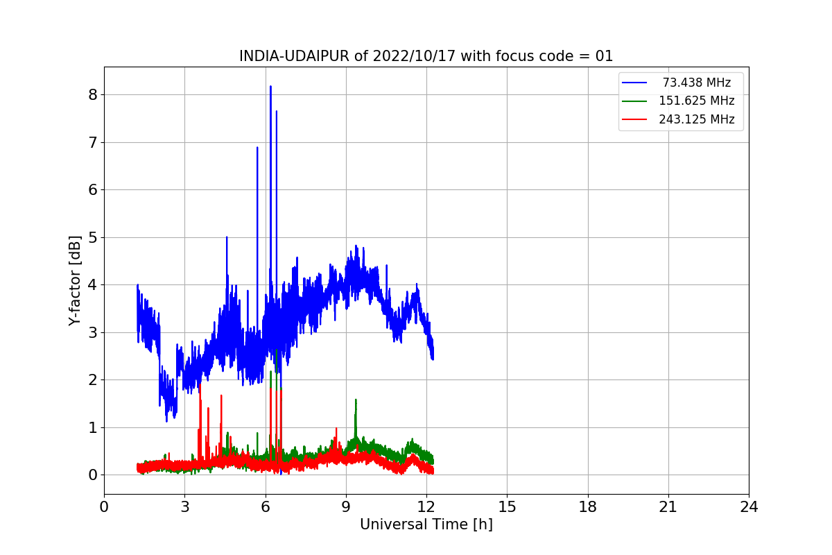This screenshot has width=832, height=555.
Task: Click y-axis tick label 1
Action: pyautogui.click(x=92, y=427)
